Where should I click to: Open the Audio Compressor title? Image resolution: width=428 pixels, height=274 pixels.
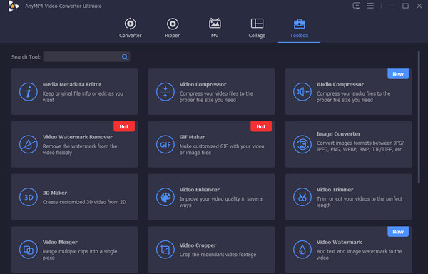pos(340,84)
